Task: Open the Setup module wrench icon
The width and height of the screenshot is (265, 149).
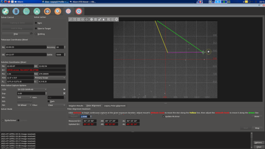Action: tap(5, 11)
